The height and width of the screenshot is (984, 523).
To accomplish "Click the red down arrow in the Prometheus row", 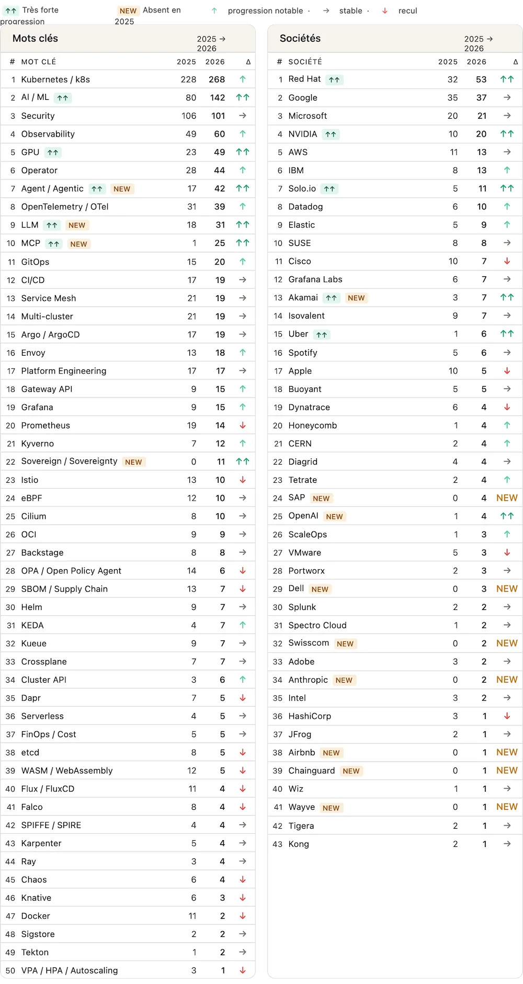I will click(x=243, y=425).
